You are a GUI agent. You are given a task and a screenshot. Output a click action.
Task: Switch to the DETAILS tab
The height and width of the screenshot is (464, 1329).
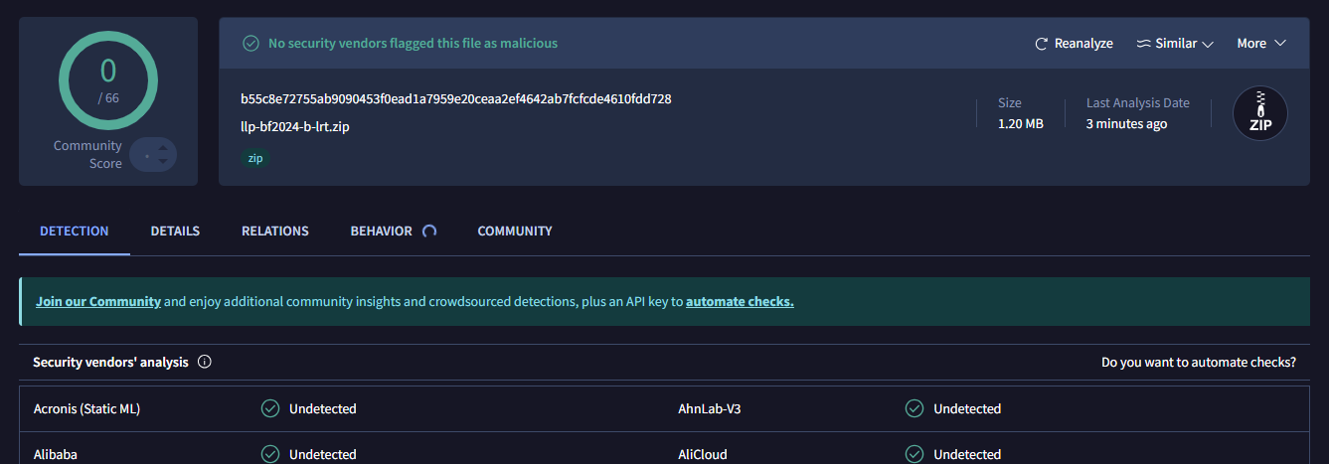(175, 232)
